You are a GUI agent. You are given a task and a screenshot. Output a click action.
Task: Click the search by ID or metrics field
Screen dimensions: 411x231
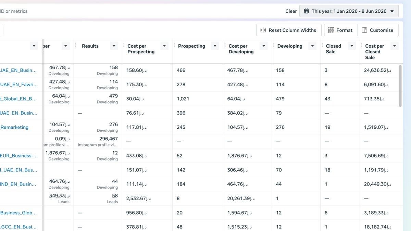click(14, 11)
